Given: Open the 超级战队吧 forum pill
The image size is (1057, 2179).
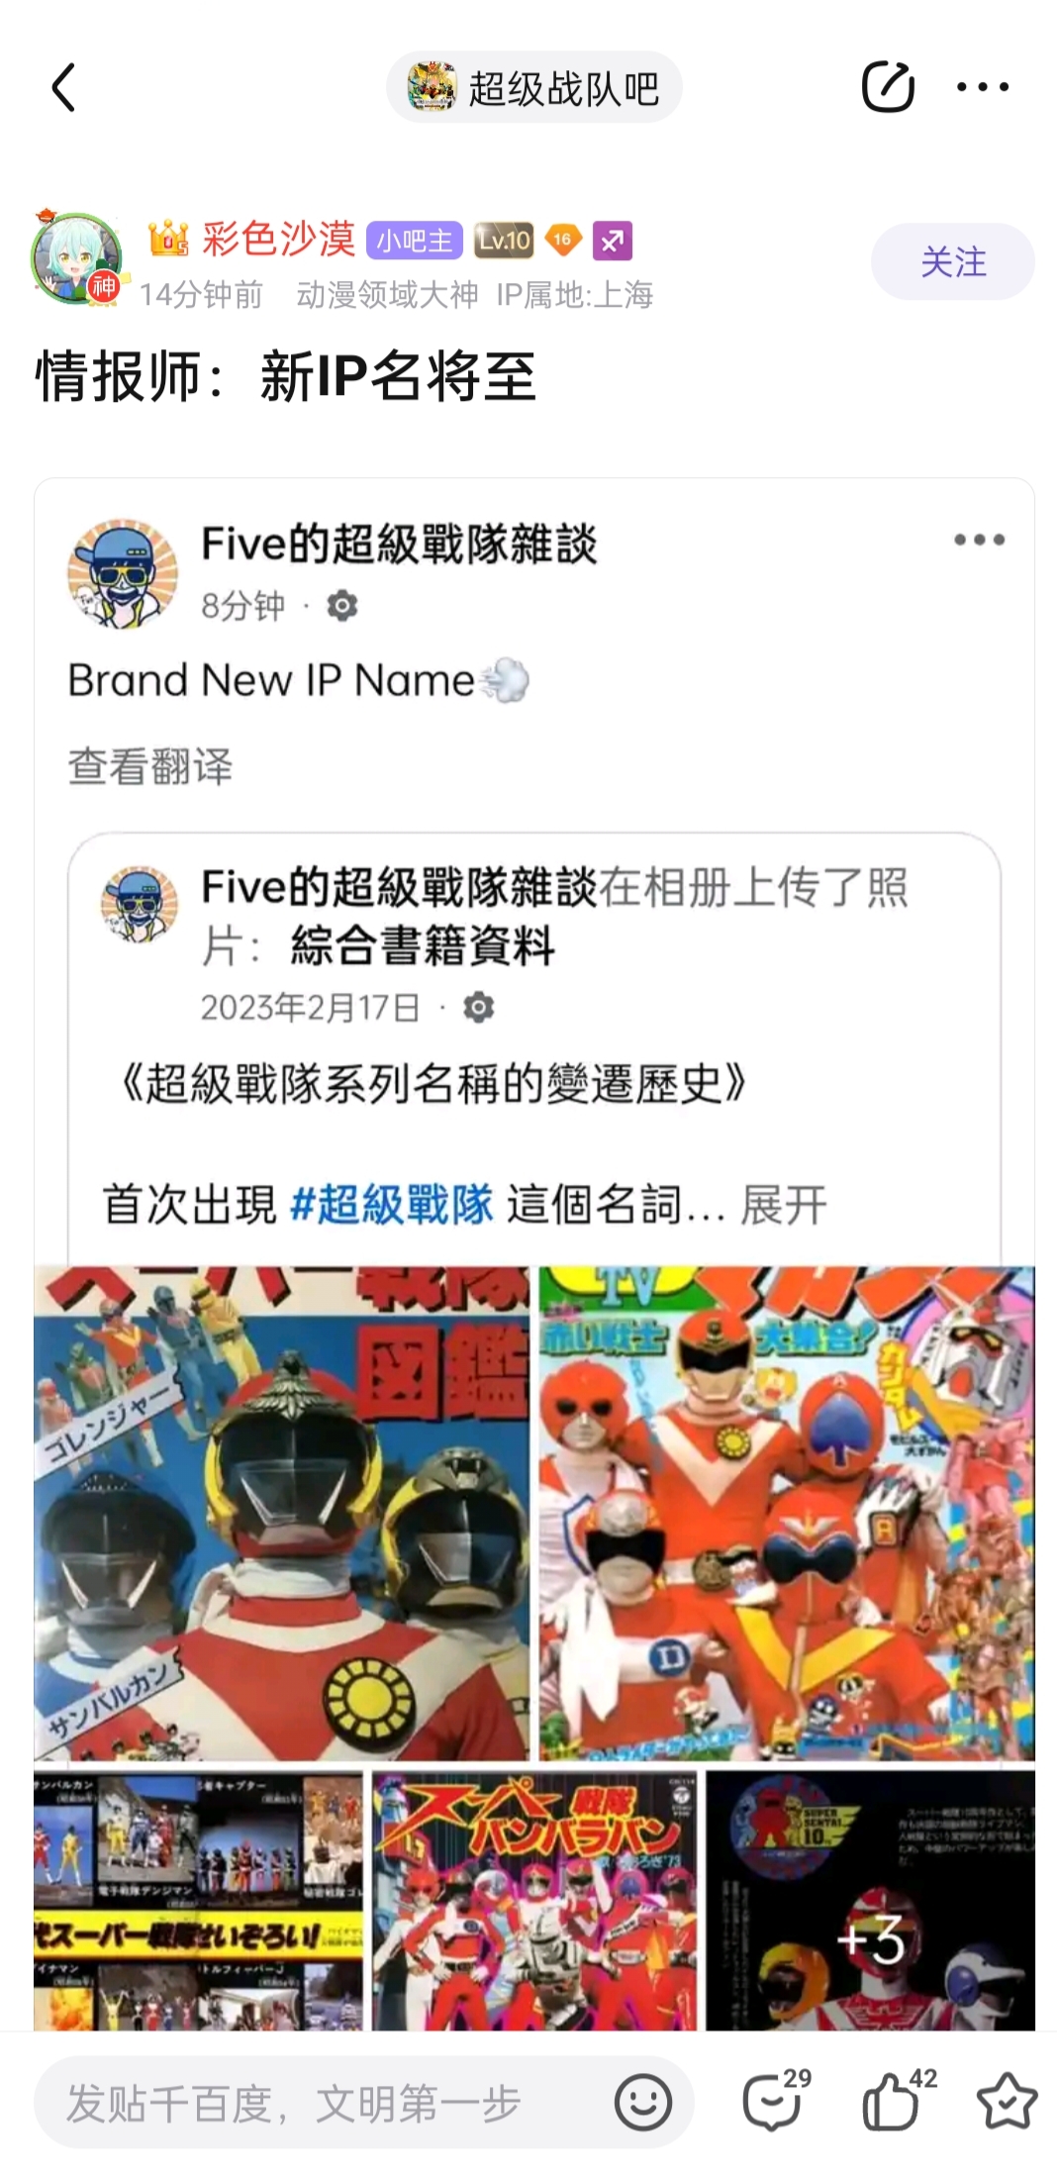Looking at the screenshot, I should coord(534,87).
